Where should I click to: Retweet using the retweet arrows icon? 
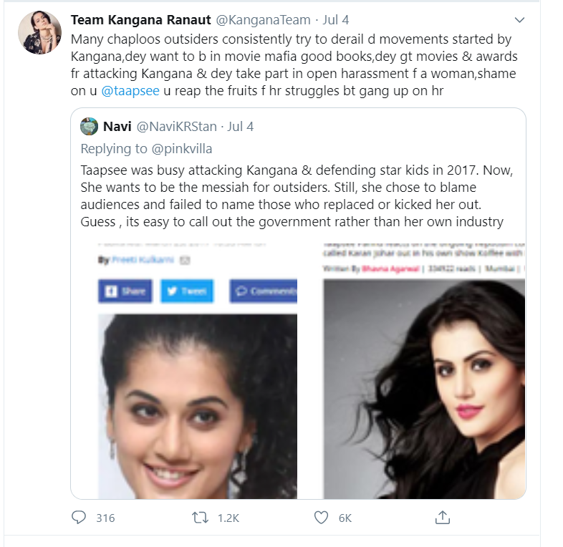[x=200, y=518]
